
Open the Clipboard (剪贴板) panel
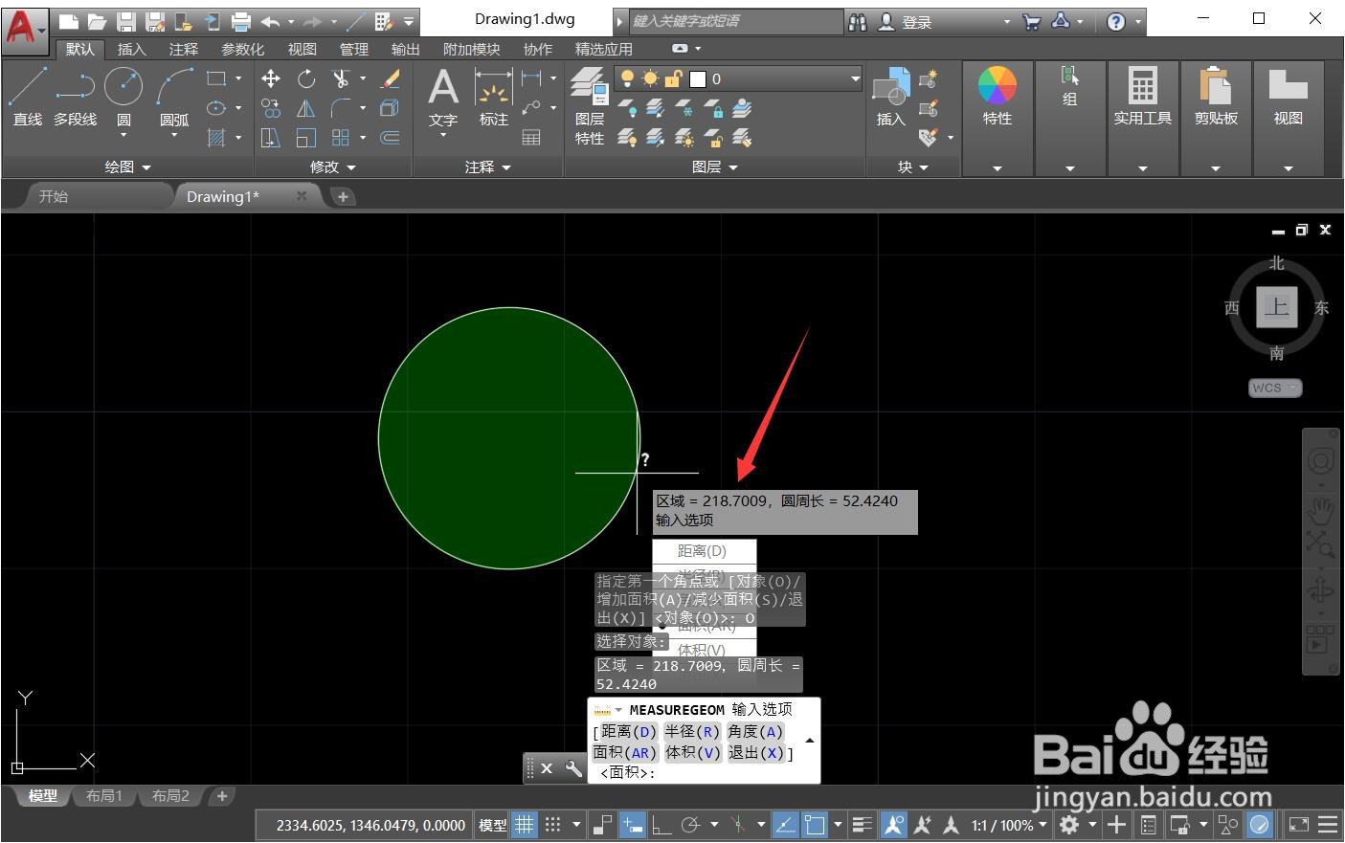pyautogui.click(x=1216, y=98)
